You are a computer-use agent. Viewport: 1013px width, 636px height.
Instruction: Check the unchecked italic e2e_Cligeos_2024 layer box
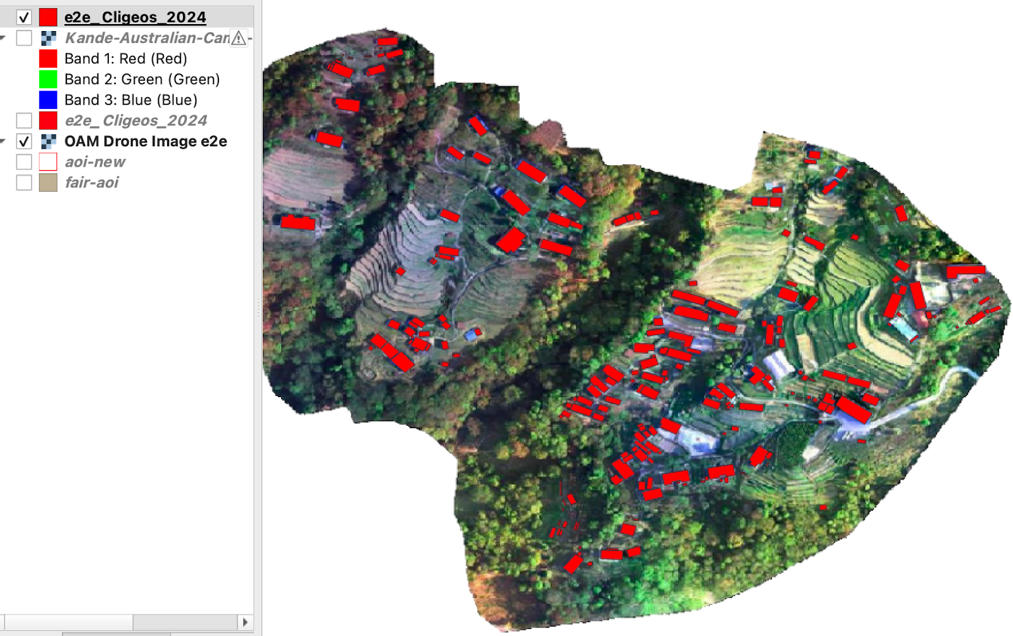pos(24,120)
